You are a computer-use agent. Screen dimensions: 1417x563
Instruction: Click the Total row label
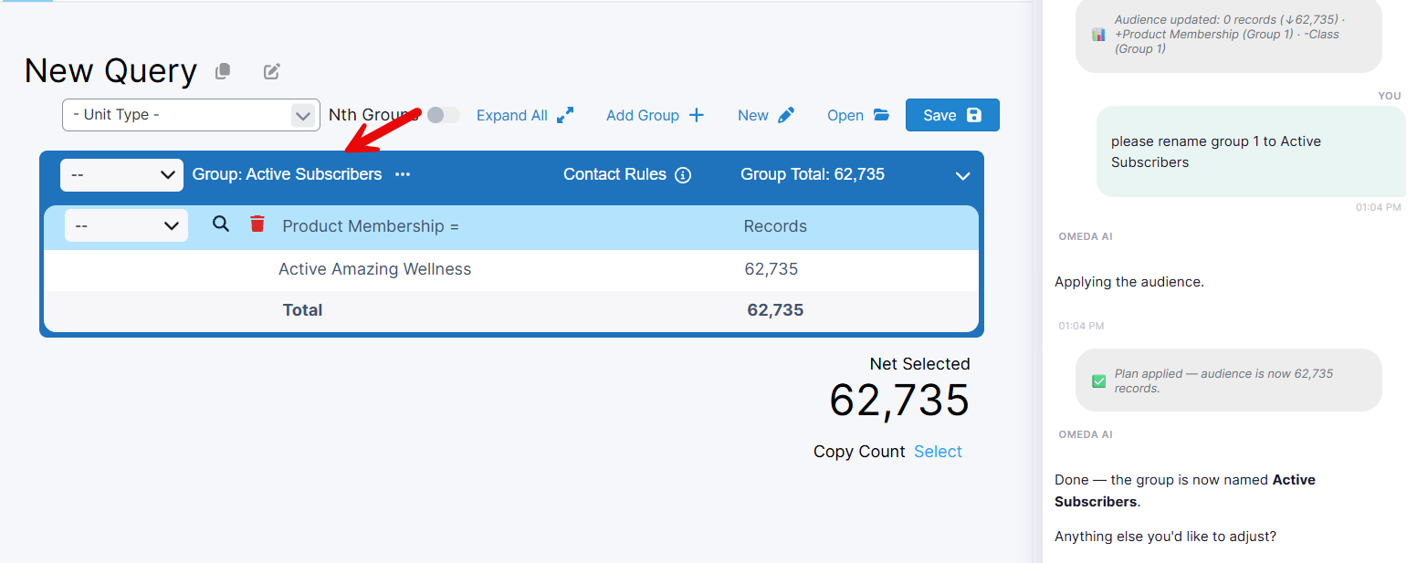click(x=302, y=310)
